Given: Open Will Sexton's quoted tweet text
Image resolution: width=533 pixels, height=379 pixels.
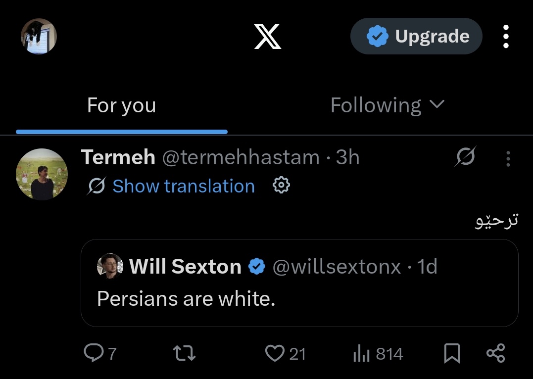Looking at the screenshot, I should point(186,299).
